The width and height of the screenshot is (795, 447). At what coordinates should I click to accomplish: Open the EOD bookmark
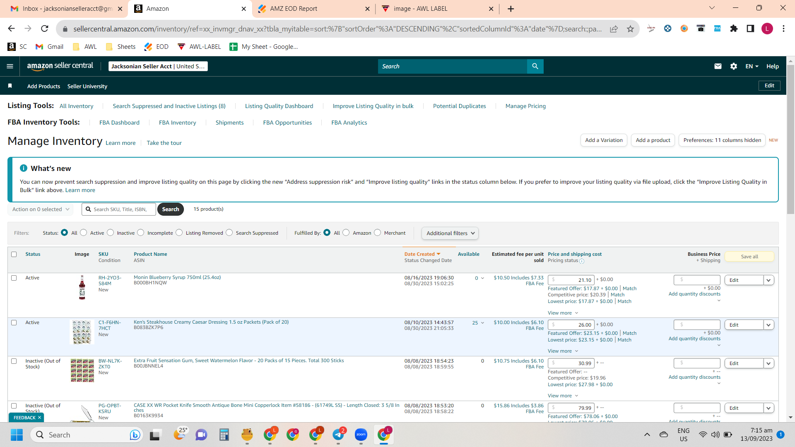pos(157,47)
